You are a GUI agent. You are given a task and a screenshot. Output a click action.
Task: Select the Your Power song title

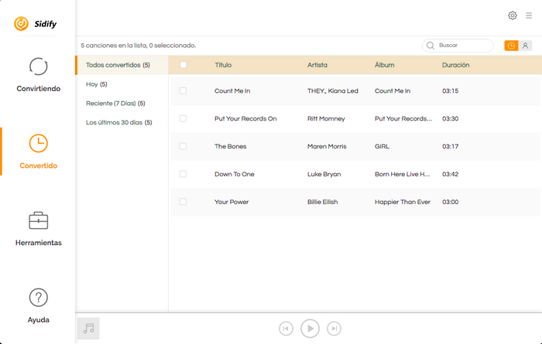click(x=232, y=202)
